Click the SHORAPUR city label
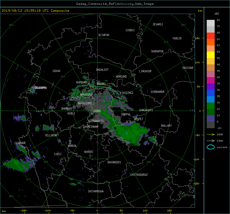Image resolution: width=230 pixels, height=214 pixels. (x=157, y=51)
